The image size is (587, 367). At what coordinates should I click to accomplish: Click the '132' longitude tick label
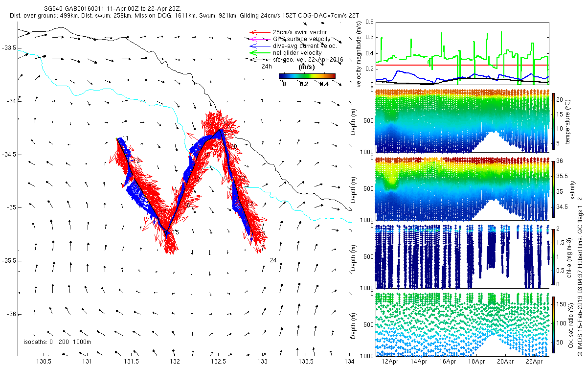pos(175,362)
